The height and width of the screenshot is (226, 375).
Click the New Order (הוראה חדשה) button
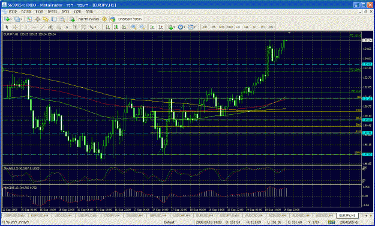(x=85, y=19)
